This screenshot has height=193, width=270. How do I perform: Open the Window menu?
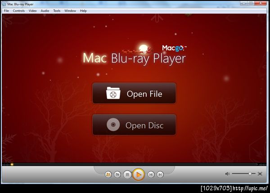click(70, 11)
